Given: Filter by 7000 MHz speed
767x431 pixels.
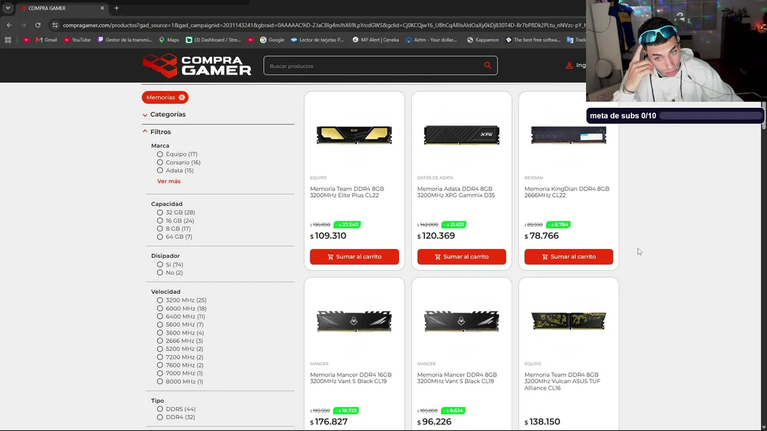Looking at the screenshot, I should point(160,374).
